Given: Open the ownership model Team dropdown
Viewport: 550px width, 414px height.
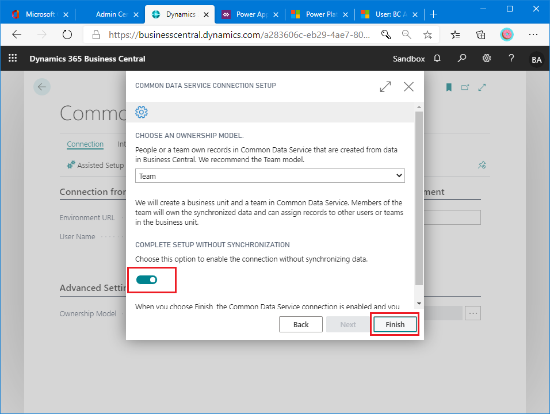Looking at the screenshot, I should click(270, 175).
